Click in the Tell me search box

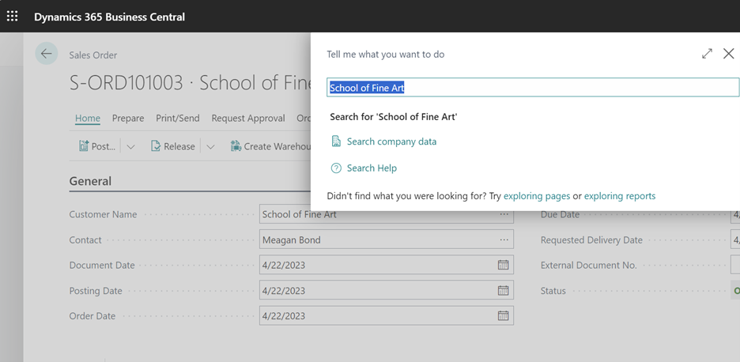tap(533, 88)
